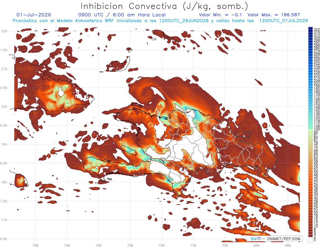Click the '76W' longitude label
The width and height of the screenshot is (323, 249).
coord(35,245)
